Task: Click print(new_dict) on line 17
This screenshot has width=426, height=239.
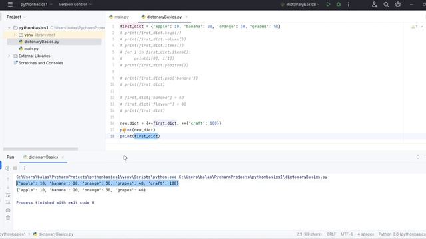Action: pos(138,130)
